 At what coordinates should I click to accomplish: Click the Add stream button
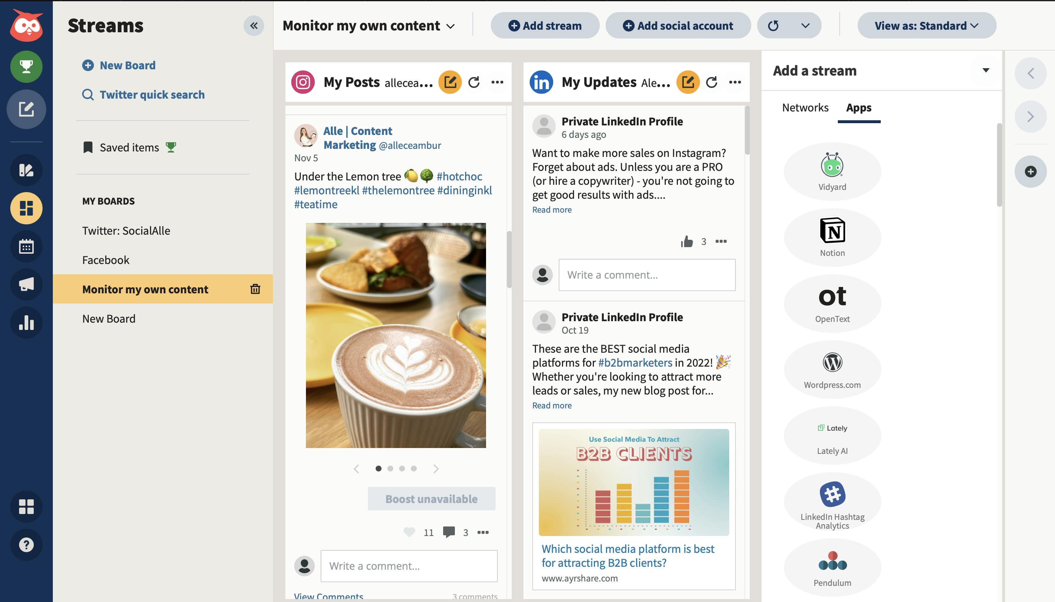point(544,25)
